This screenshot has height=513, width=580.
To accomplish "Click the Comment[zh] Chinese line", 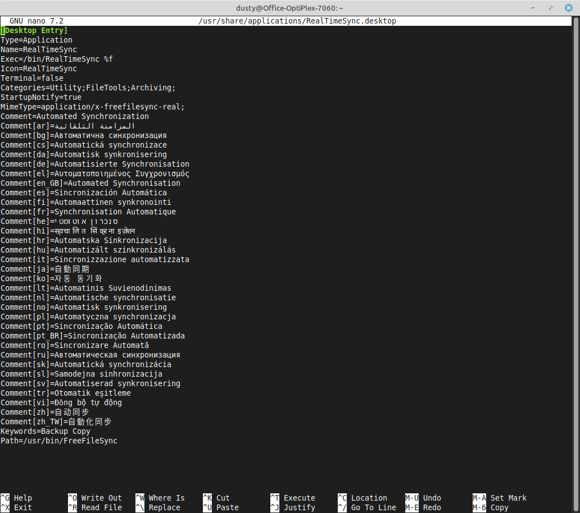I will 45,412.
